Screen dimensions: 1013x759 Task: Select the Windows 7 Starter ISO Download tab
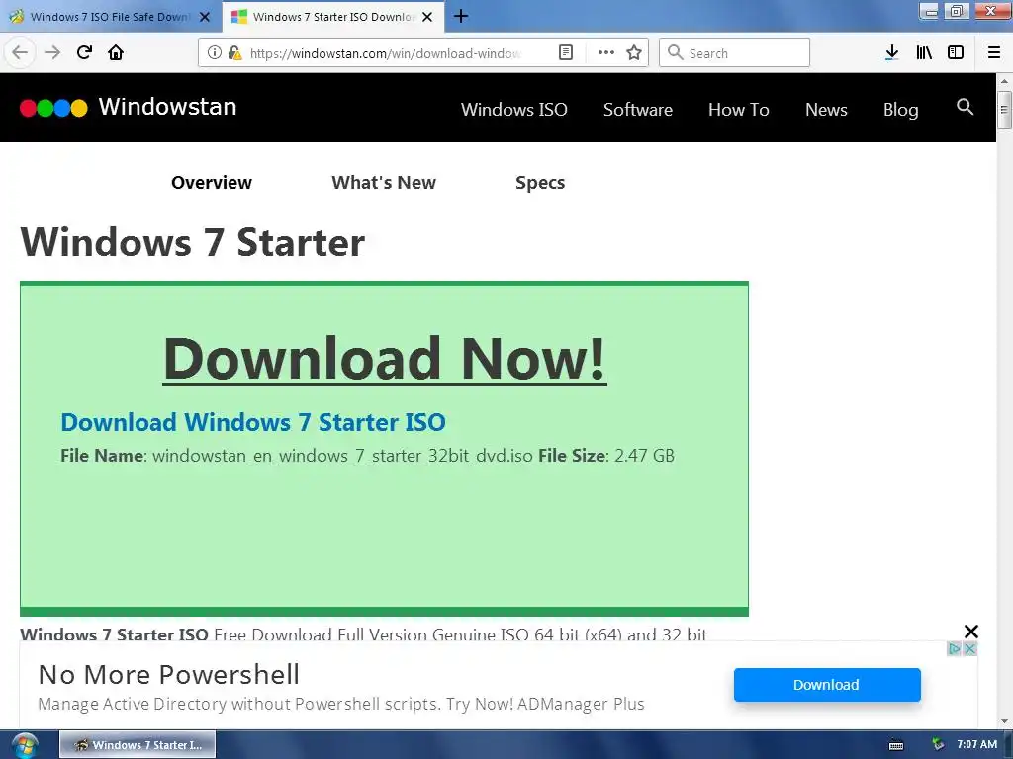click(x=332, y=17)
